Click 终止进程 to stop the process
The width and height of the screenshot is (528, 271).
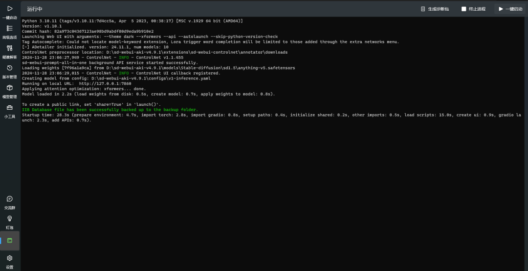click(x=473, y=9)
